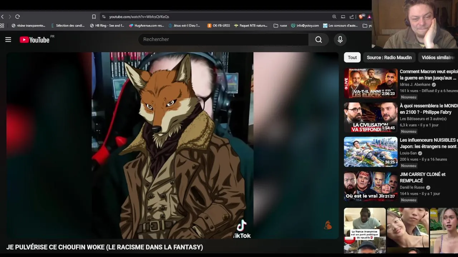
Task: Open bookmark Paquet NTB nature...
Action: point(250,26)
